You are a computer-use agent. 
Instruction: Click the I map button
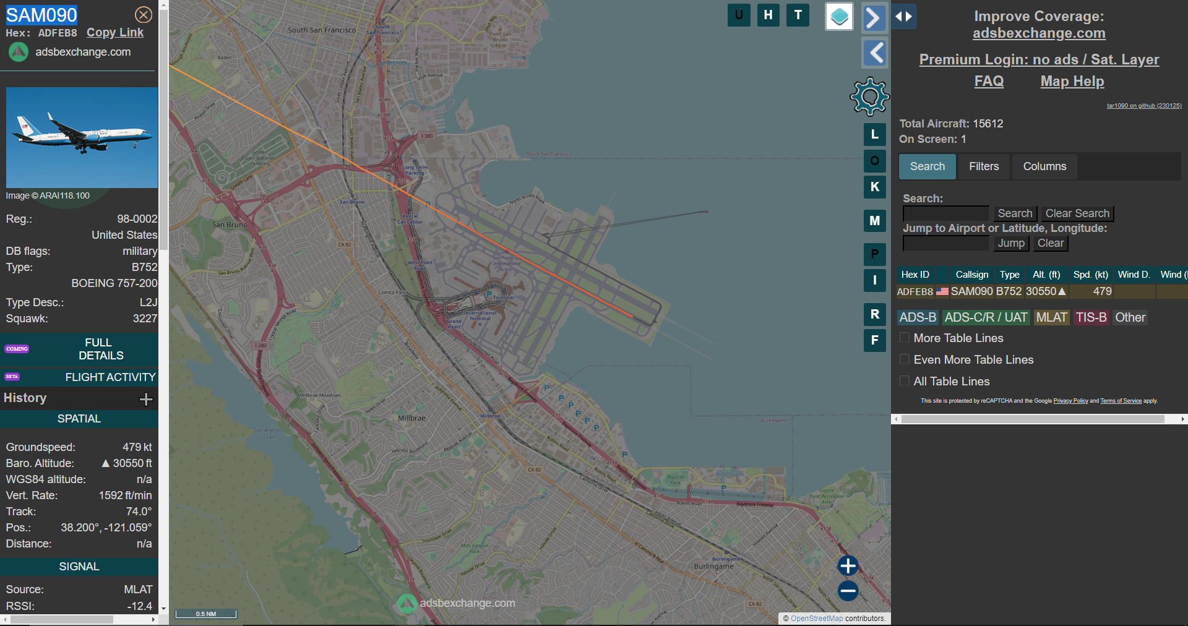tap(875, 280)
